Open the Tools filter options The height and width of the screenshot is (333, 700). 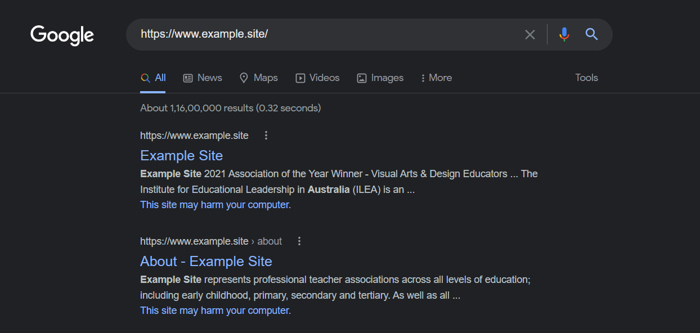[x=586, y=78]
